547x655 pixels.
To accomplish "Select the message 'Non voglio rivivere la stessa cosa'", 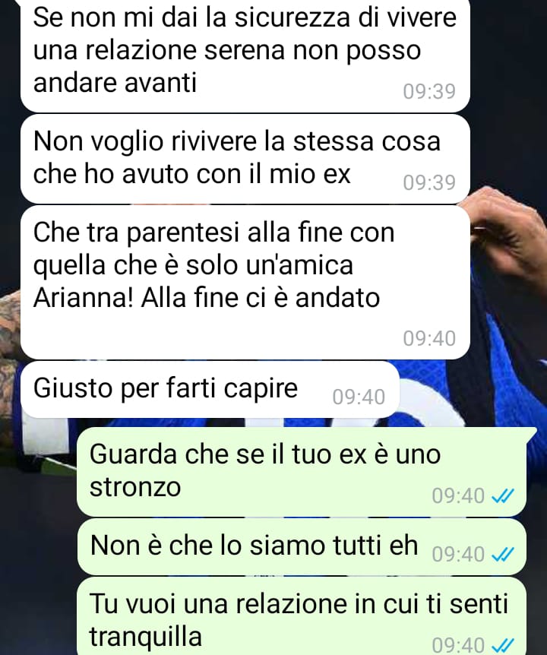I will [x=245, y=159].
